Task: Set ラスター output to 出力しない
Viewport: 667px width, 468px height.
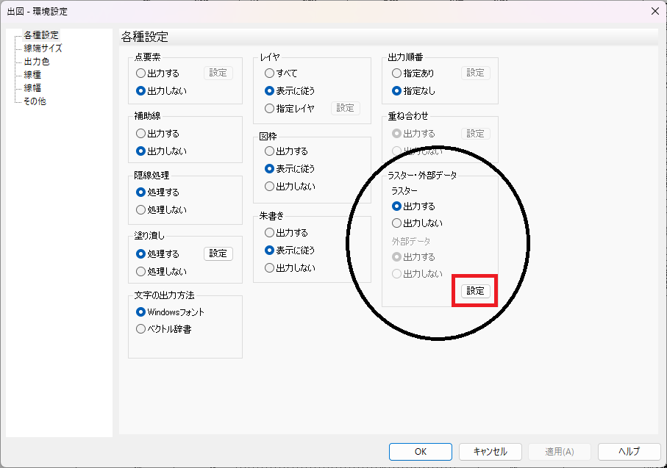Action: (x=398, y=223)
